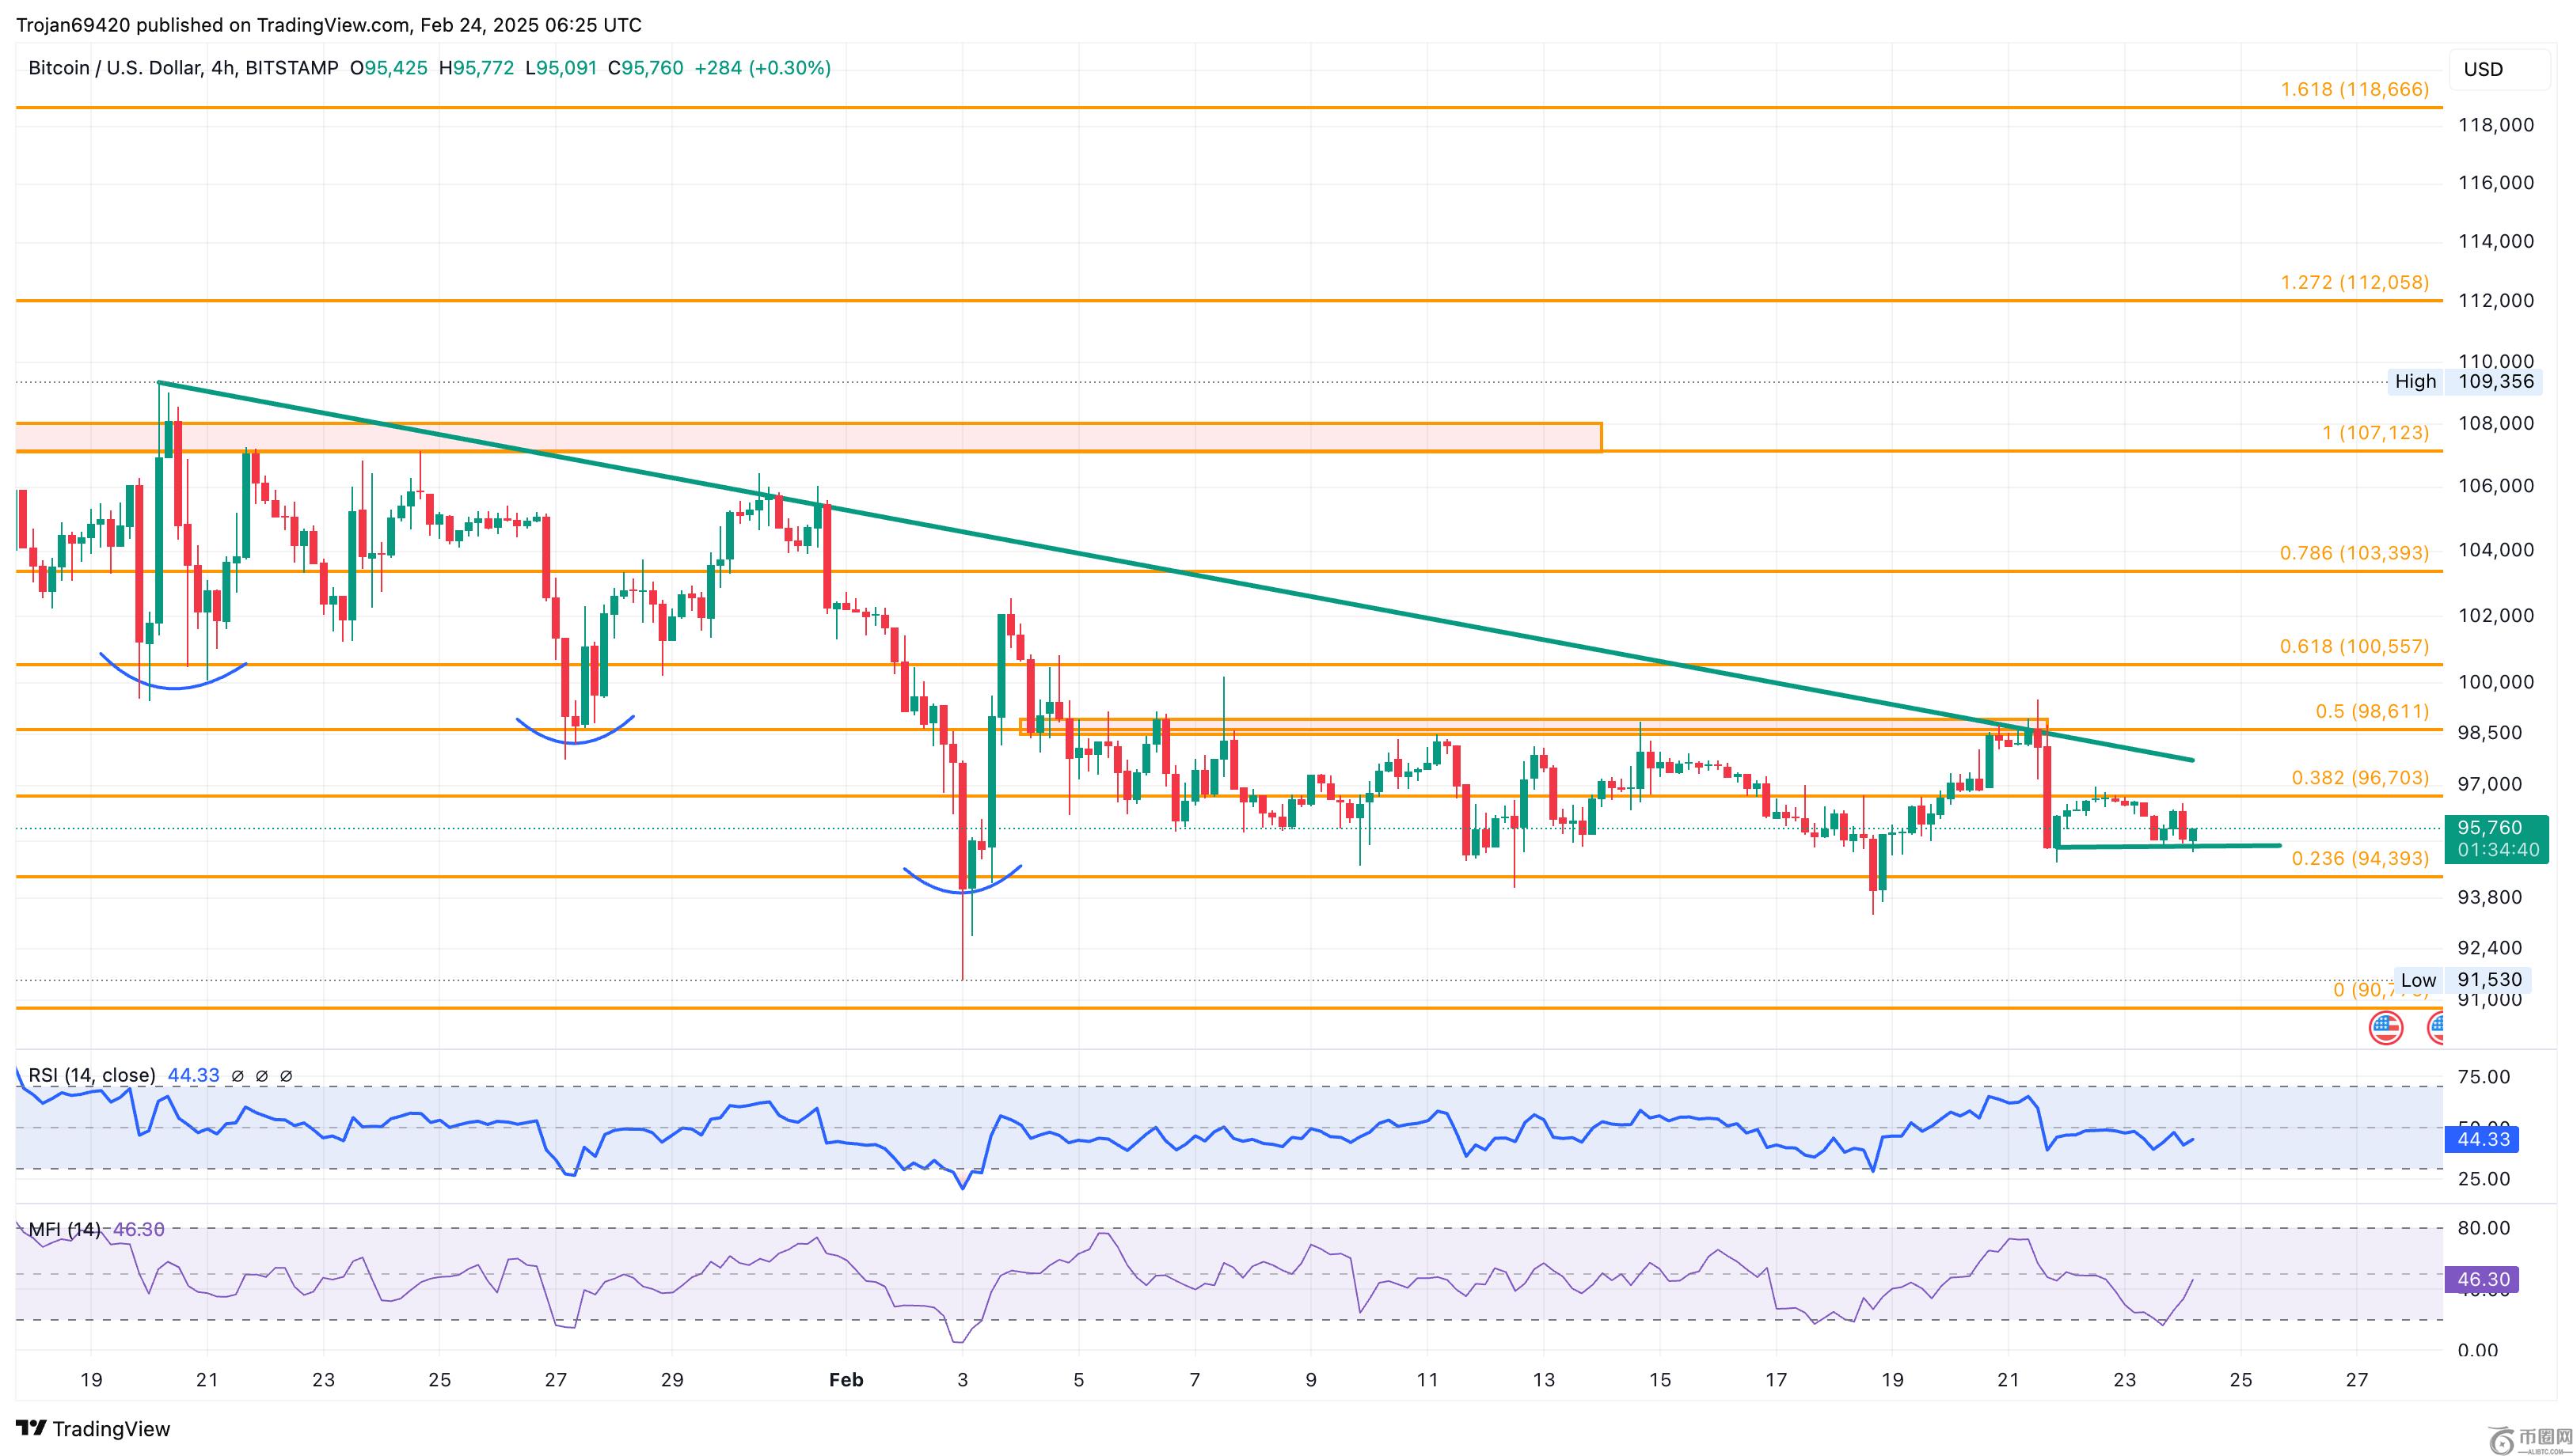Screen dimensions: 2573x1456
Task: Click the Bitcoin / U.S. Dollar symbol title
Action: point(114,68)
